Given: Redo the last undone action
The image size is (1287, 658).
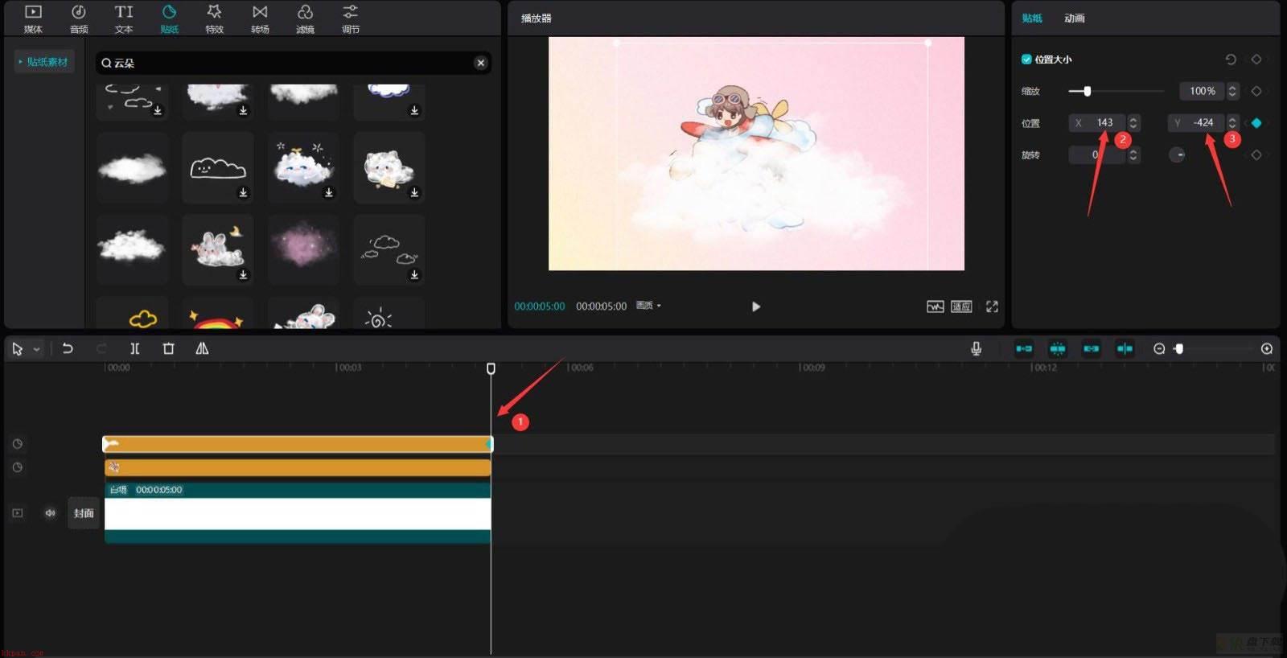Looking at the screenshot, I should pyautogui.click(x=101, y=348).
